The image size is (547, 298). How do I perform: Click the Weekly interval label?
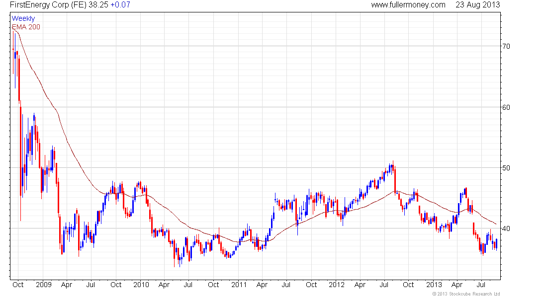click(23, 18)
